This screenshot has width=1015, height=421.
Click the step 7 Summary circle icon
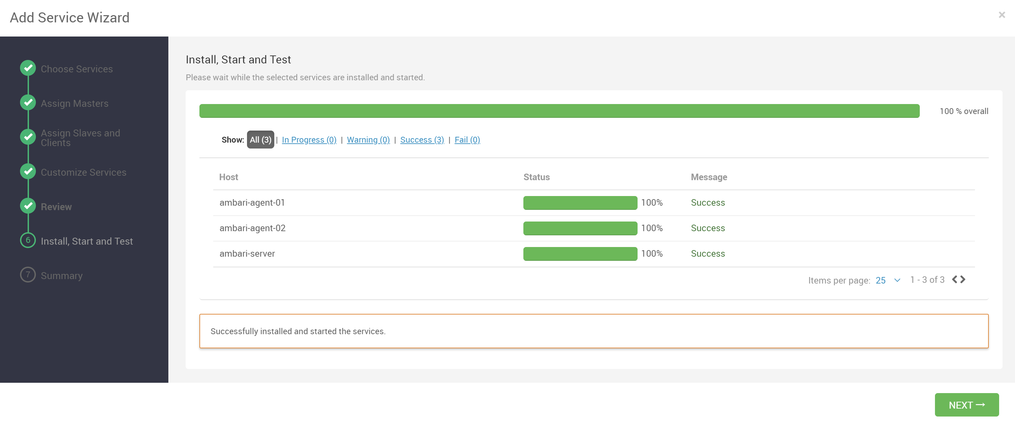coord(28,275)
